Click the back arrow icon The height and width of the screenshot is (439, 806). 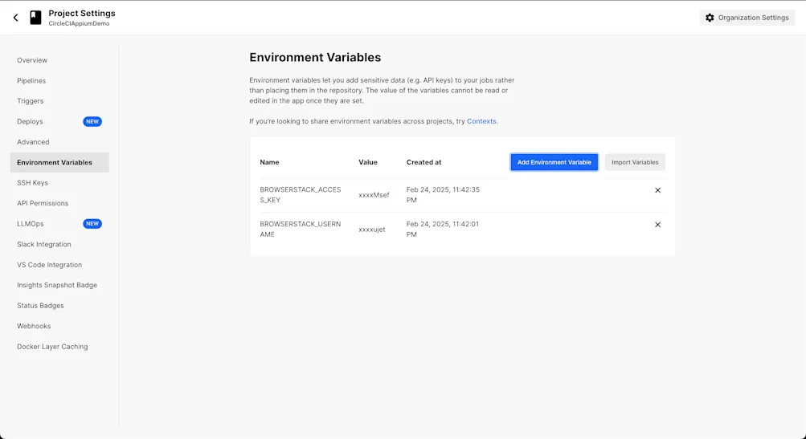(15, 18)
